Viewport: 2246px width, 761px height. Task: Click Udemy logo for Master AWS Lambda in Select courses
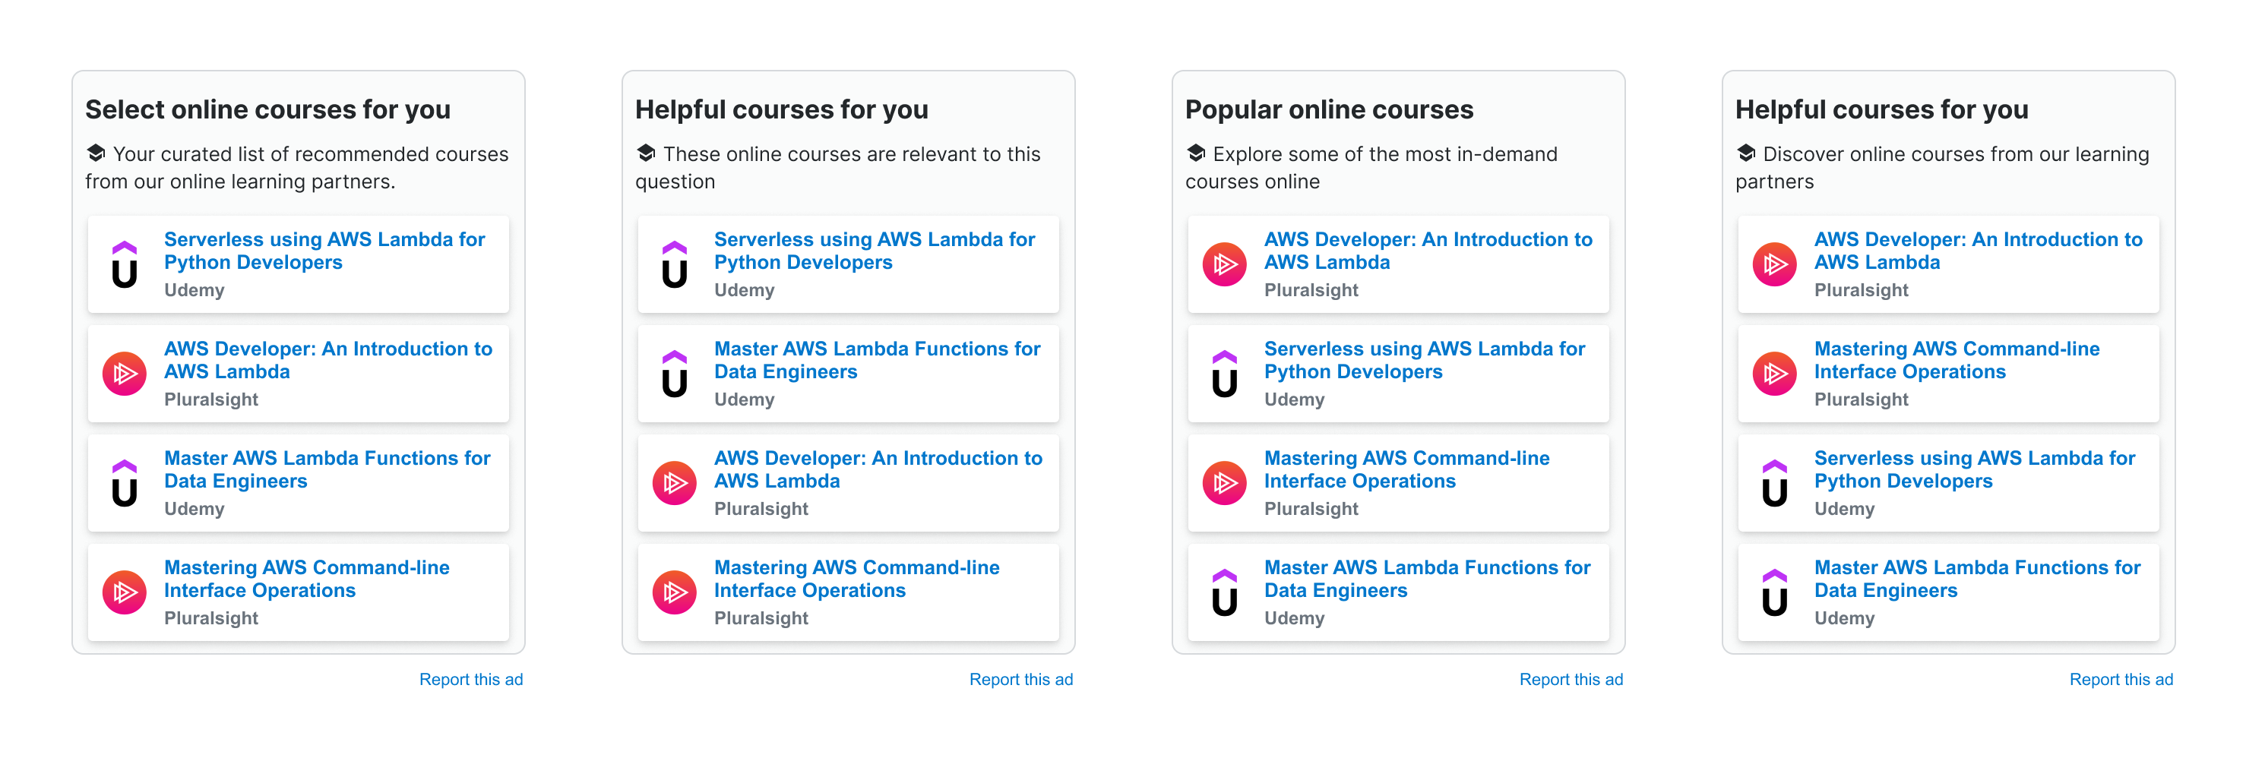click(125, 483)
